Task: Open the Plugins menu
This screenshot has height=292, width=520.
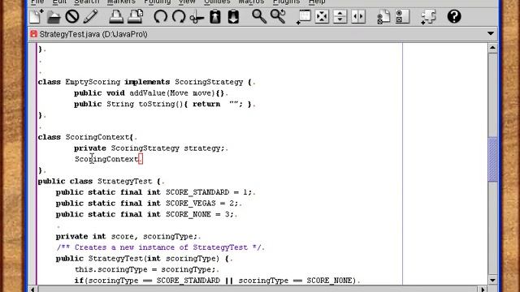Action: pyautogui.click(x=286, y=2)
